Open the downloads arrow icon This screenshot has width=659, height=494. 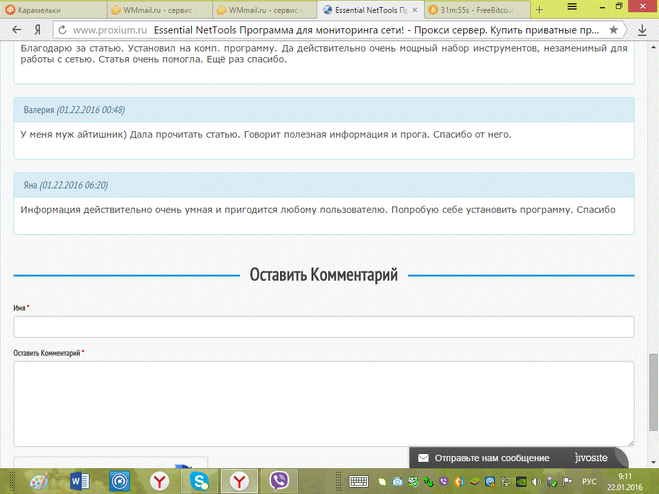(642, 30)
